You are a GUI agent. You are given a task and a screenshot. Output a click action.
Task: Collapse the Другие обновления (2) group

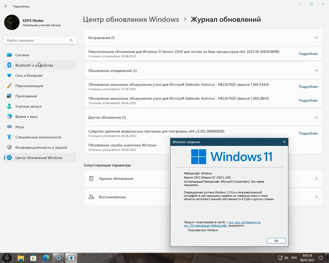point(316,117)
